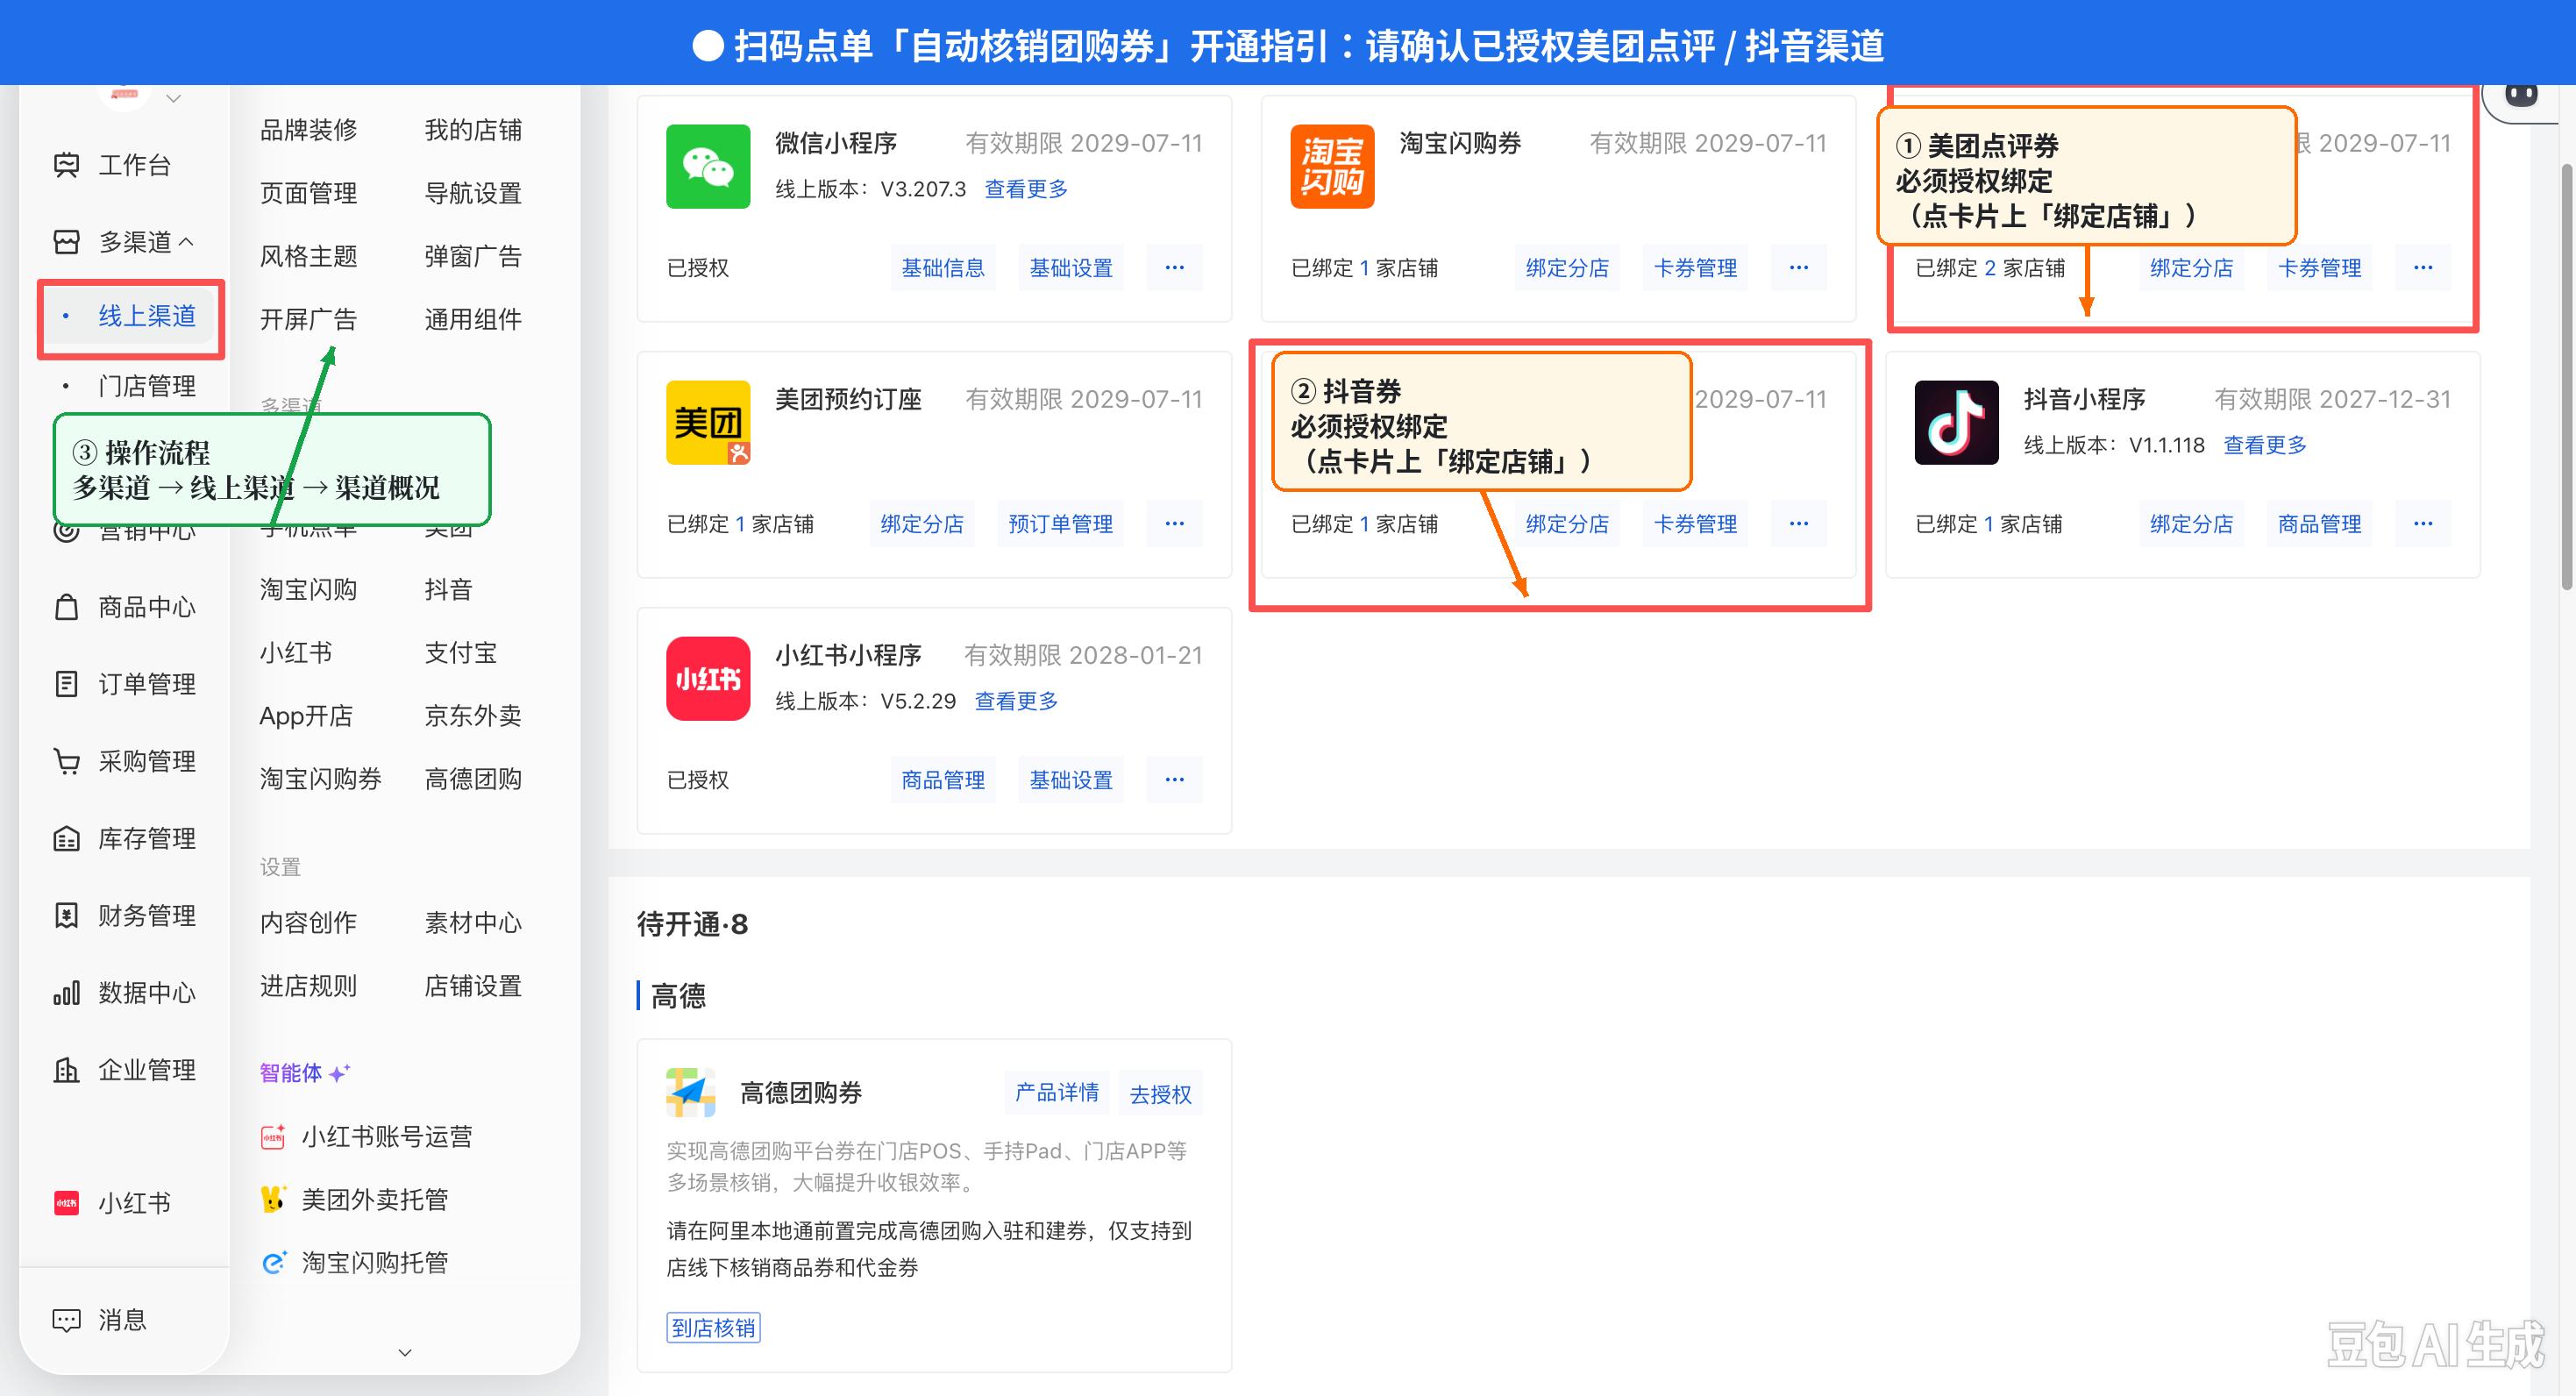2576x1396 pixels.
Task: Open 京东外卖 submenu item
Action: [473, 716]
